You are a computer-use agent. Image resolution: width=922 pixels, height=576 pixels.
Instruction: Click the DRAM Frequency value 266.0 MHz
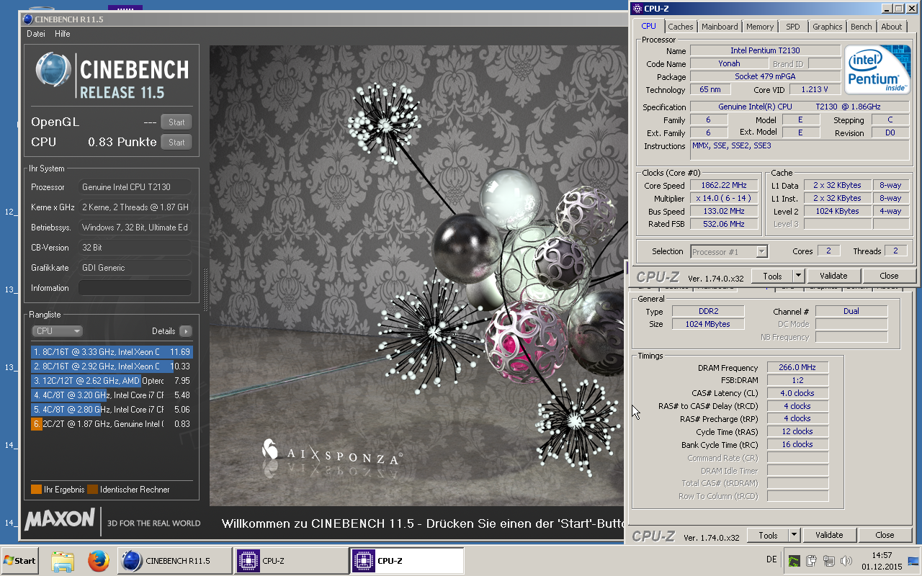797,368
